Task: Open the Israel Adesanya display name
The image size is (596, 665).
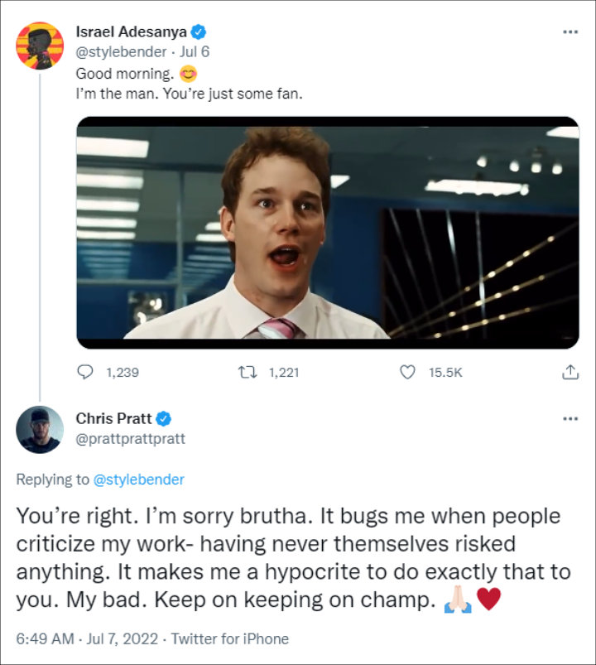Action: (x=132, y=31)
